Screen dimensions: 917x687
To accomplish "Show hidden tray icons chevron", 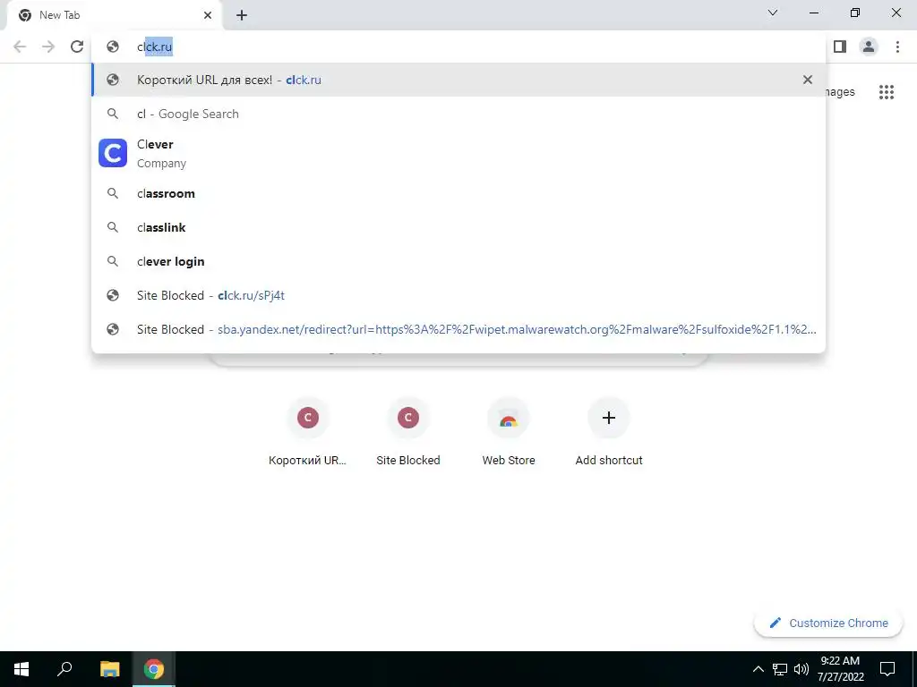I will pos(758,669).
